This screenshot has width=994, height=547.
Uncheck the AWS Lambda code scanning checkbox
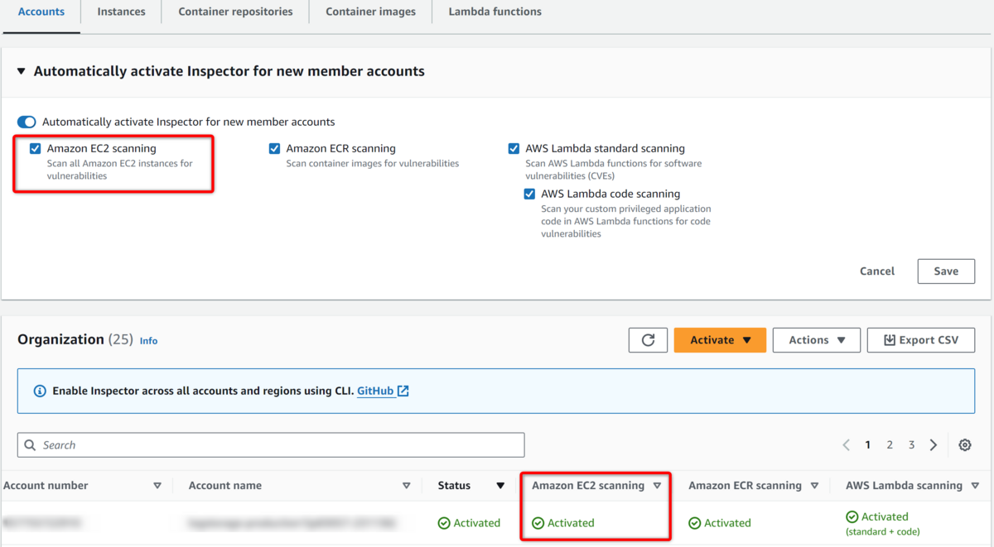[x=529, y=194]
